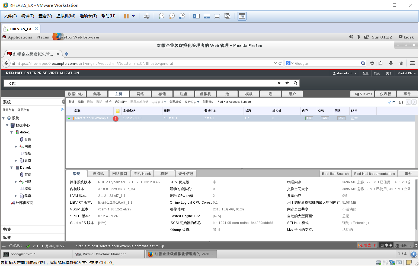Viewport: 419px width, 266px height.
Task: Open snapshot manager with the clock-wrench icon
Action: (182, 16)
